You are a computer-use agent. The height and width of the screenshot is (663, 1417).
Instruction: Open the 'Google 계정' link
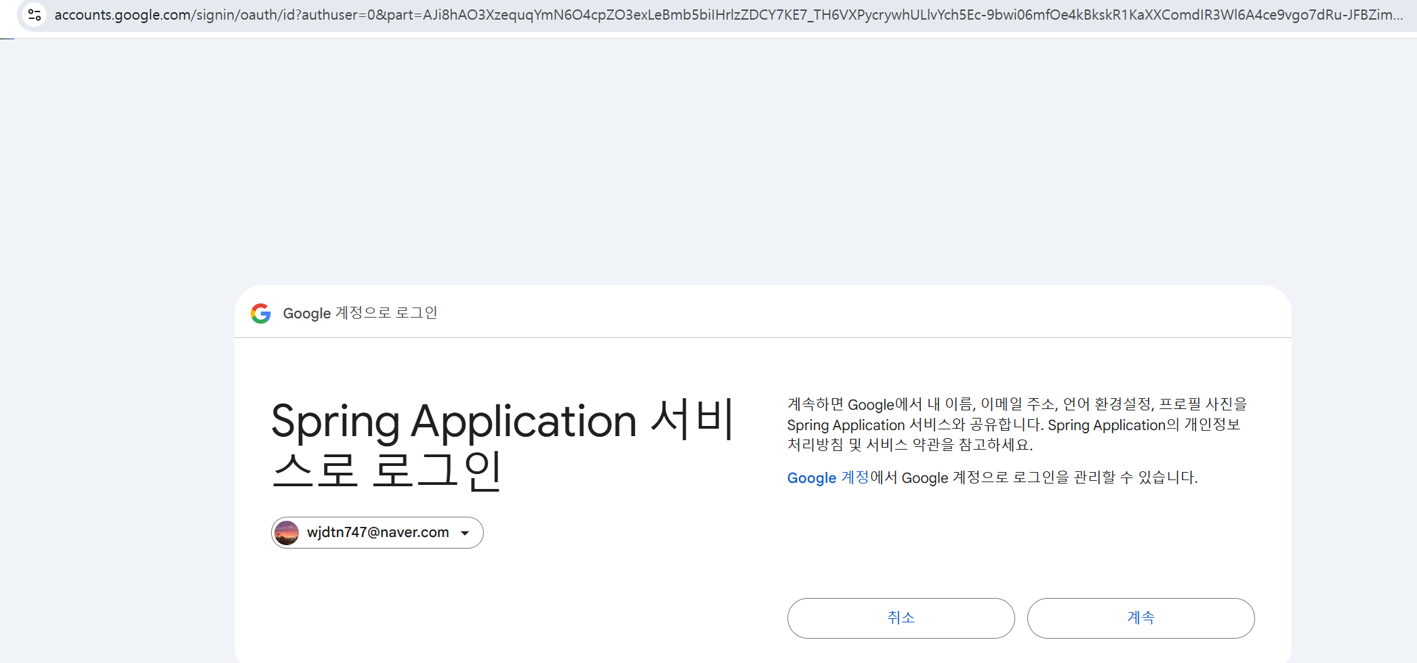[828, 477]
